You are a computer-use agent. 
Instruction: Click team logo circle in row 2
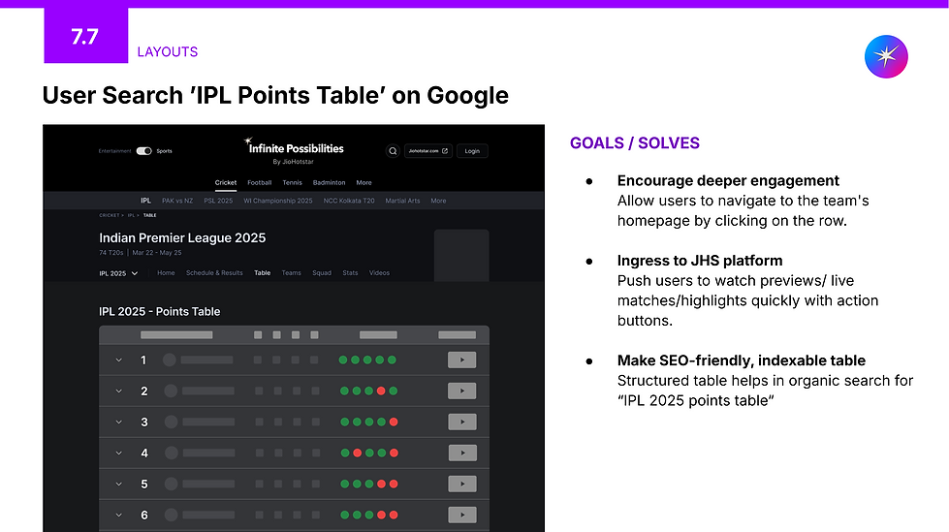171,391
